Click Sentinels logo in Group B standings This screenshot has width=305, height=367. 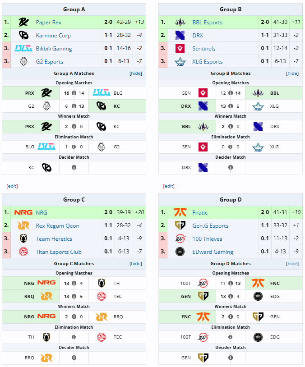tap(180, 48)
